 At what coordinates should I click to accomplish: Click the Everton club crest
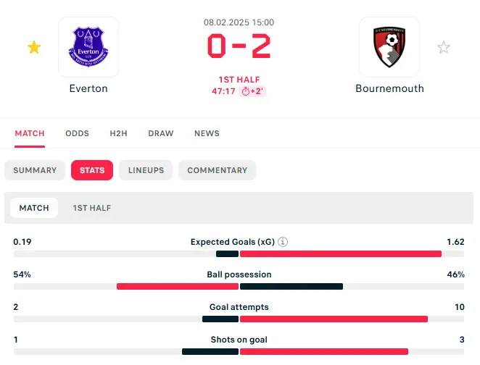click(x=88, y=46)
